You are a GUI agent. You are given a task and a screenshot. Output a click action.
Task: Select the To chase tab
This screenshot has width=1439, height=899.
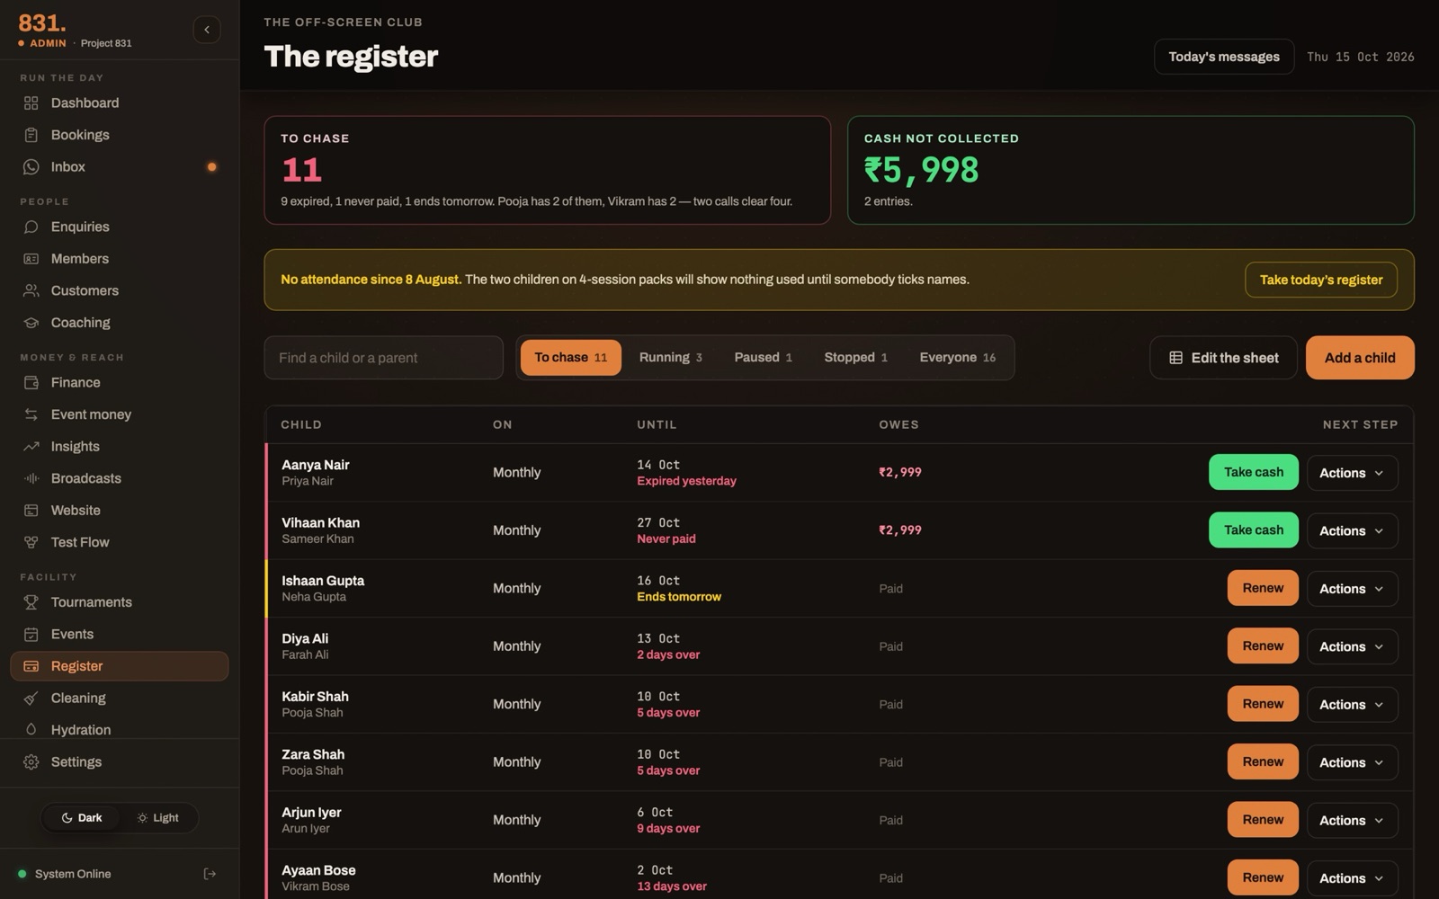pyautogui.click(x=571, y=358)
